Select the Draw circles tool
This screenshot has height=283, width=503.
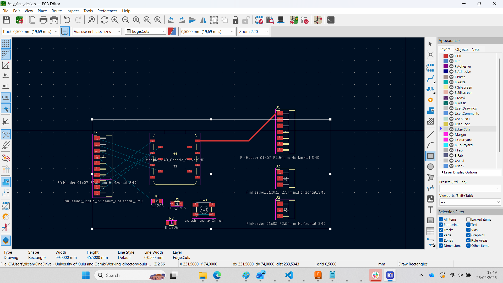(x=430, y=167)
